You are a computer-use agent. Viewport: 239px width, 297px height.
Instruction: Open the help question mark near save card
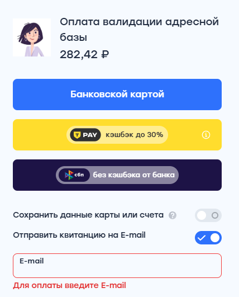(173, 215)
